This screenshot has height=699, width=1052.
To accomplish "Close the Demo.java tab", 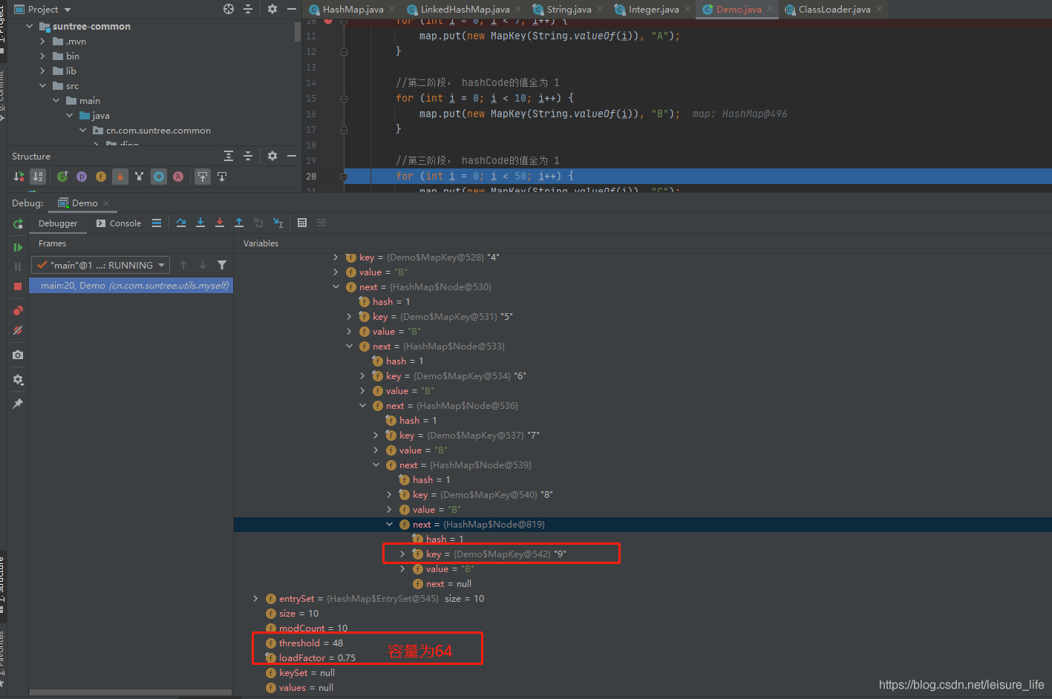I will [770, 10].
